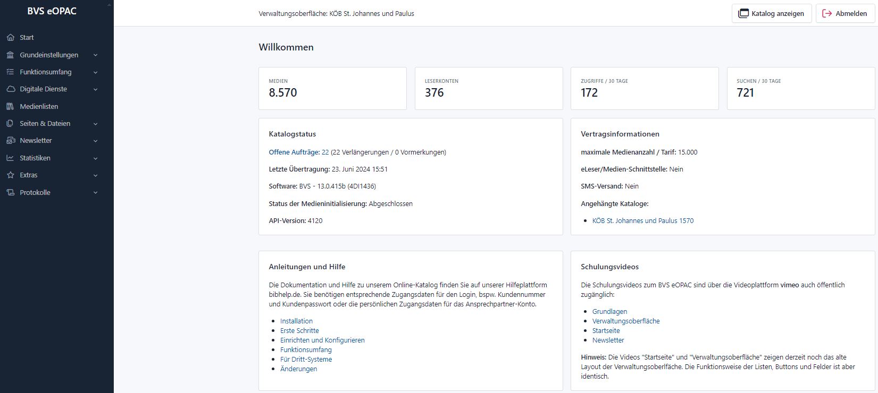Click the Newsletter icon in sidebar
This screenshot has height=393, width=878.
click(10, 141)
